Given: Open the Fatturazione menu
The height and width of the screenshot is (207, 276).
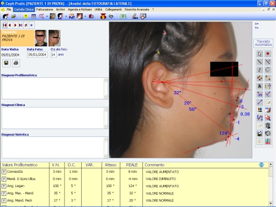Looking at the screenshot, I should pos(45,9).
